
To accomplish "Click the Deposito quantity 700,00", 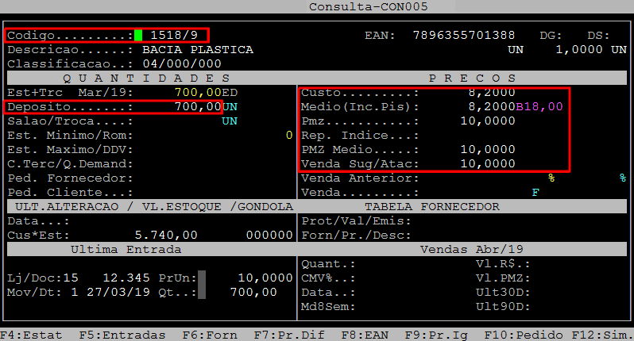I will point(198,106).
